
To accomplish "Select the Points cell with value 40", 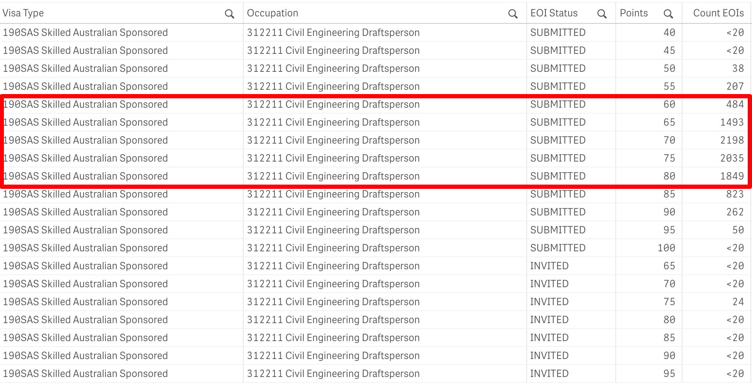I will click(x=669, y=33).
